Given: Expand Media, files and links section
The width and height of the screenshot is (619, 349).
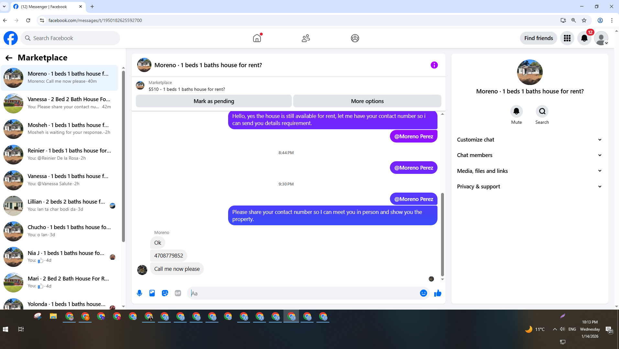Looking at the screenshot, I should pos(529,171).
